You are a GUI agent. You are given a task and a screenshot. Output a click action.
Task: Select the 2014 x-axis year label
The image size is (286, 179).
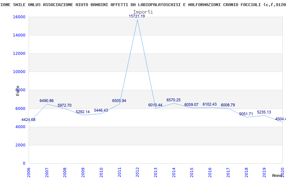[x=174, y=172]
